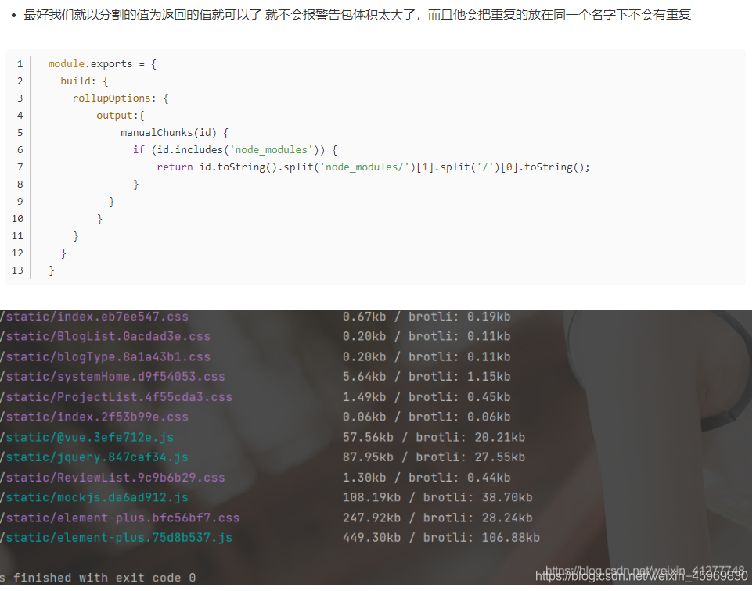Click '/static/index.2f53b99e.css' file name

[x=95, y=417]
